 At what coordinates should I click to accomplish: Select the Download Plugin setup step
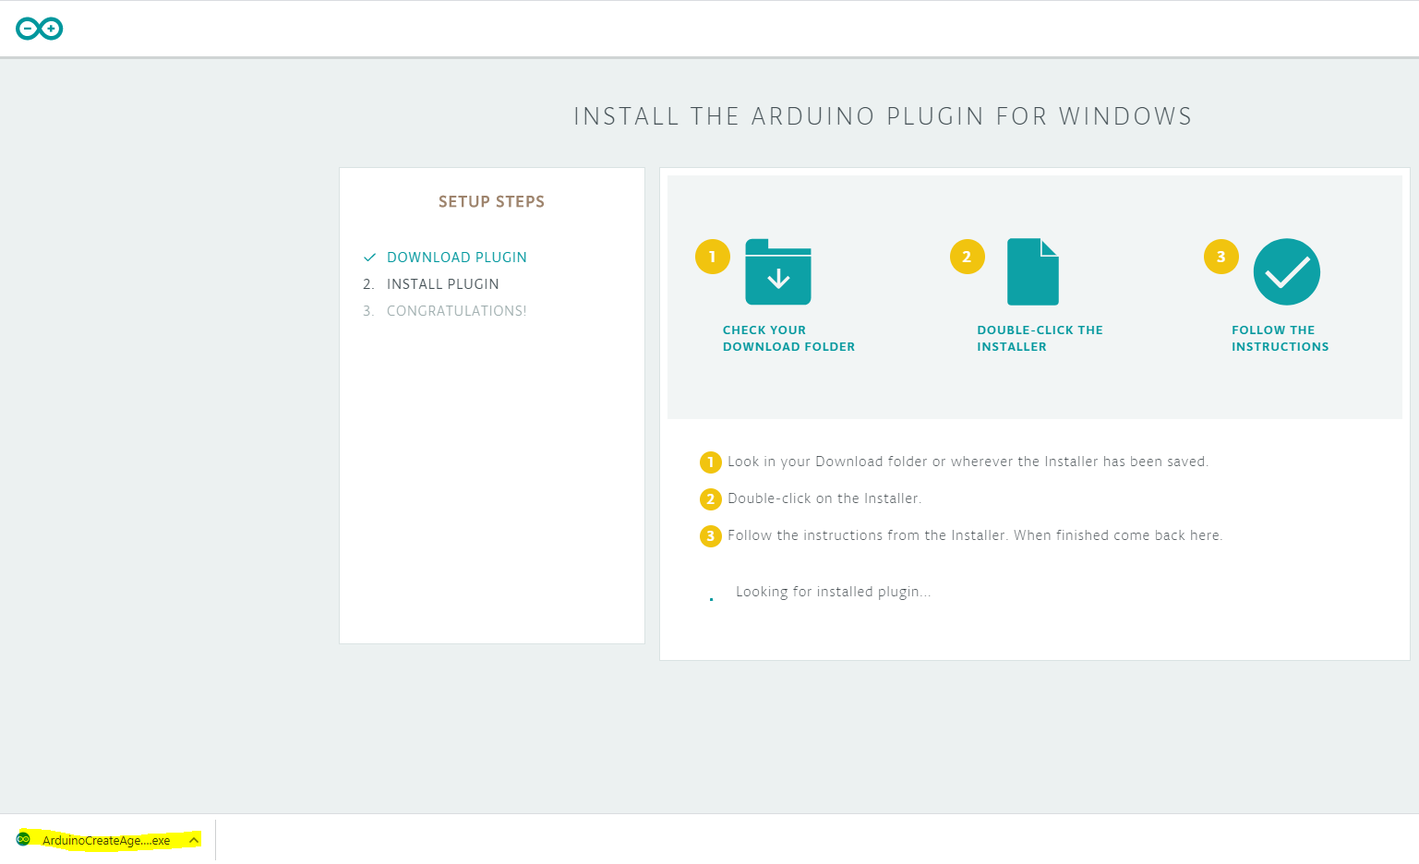point(457,258)
